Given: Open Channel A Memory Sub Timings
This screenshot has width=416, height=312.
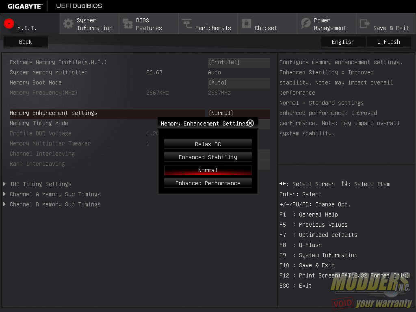Looking at the screenshot, I should (55, 194).
